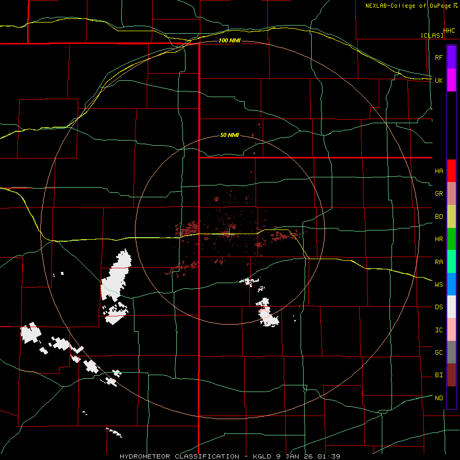Select the blue WS wet snow swatch
Viewport: 460px width, 460px height.
[x=451, y=284]
